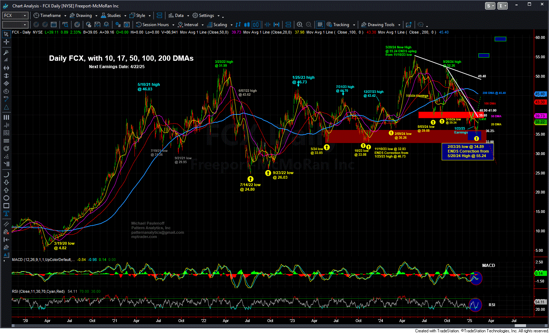Open the Data menu

(179, 16)
